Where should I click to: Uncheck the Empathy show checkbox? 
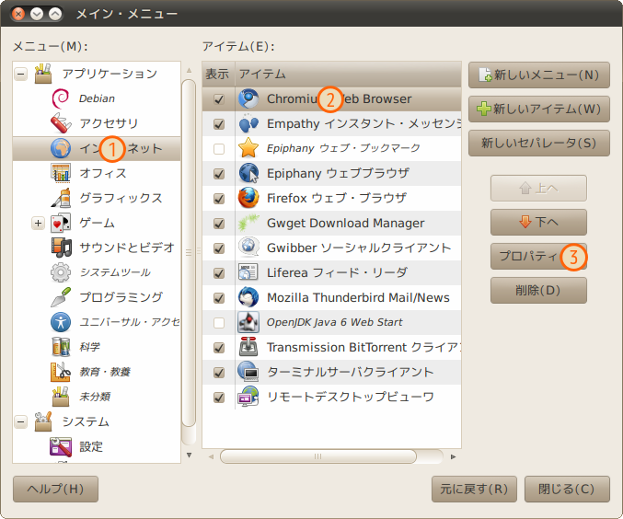pos(219,124)
